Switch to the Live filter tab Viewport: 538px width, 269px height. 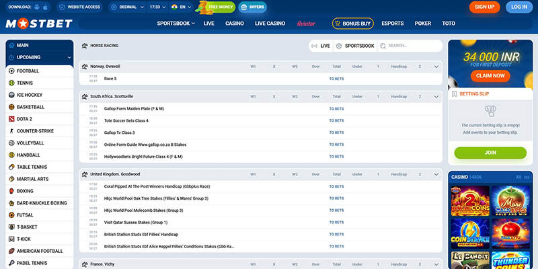[321, 46]
